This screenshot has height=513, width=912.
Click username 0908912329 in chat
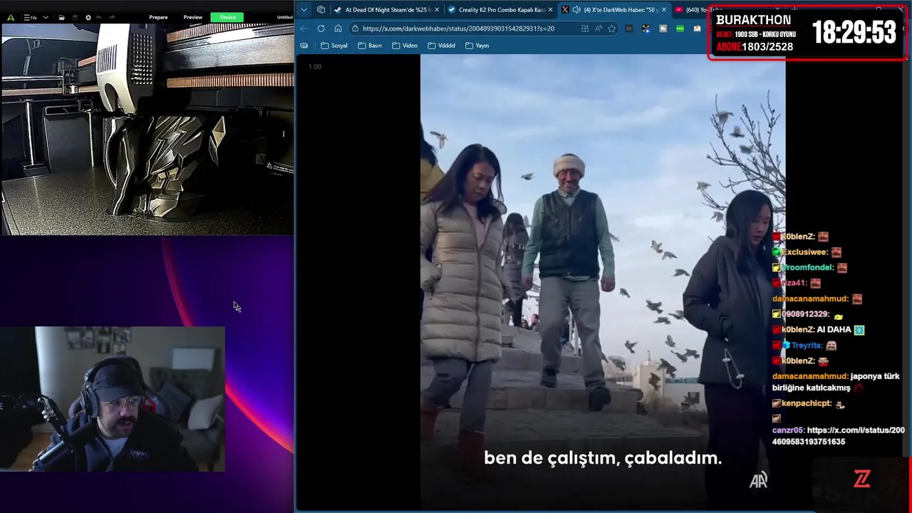805,314
